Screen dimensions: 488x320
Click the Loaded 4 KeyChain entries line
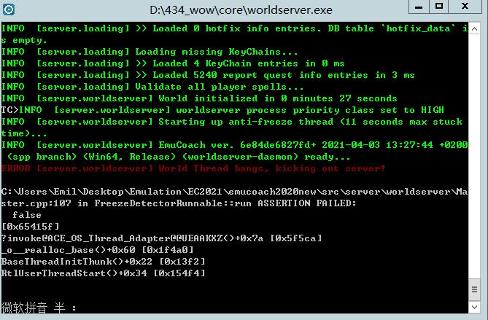coord(173,63)
